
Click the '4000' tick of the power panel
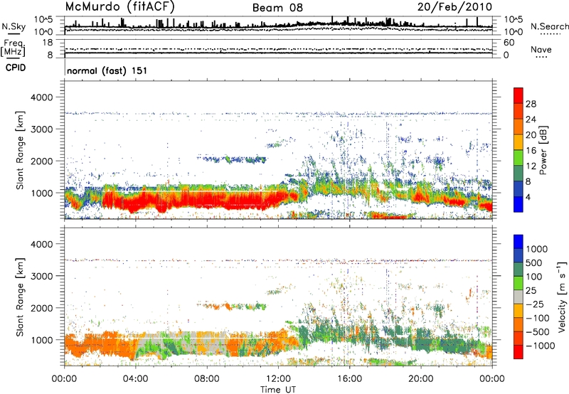pos(41,97)
